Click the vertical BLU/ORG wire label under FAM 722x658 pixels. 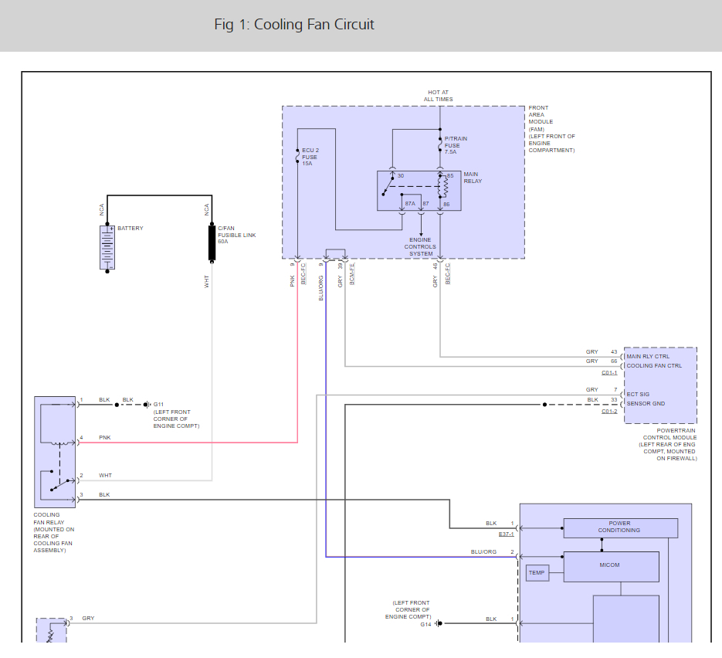pyautogui.click(x=321, y=288)
